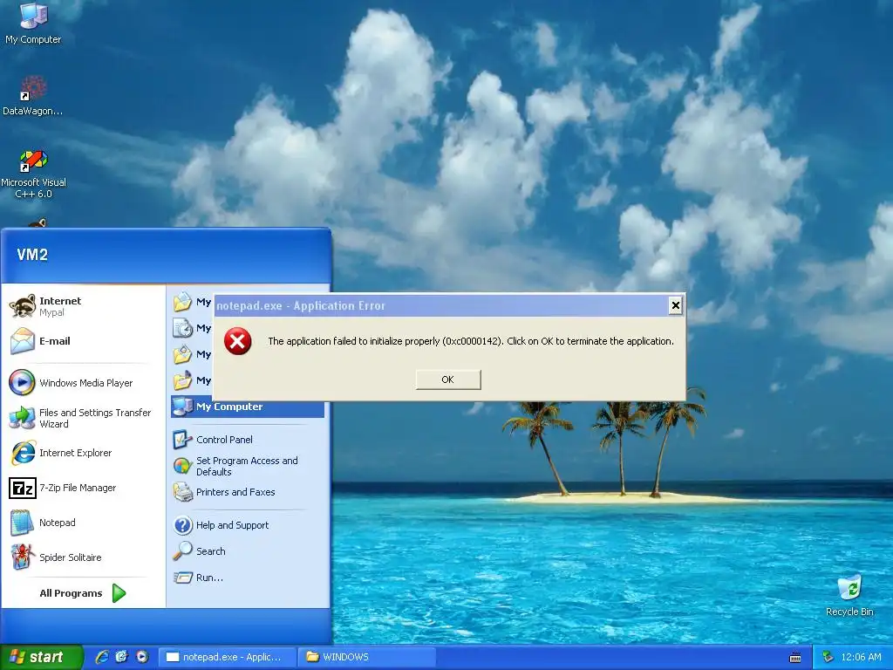Click the Notepad notebook icon
The width and height of the screenshot is (893, 670).
[22, 523]
